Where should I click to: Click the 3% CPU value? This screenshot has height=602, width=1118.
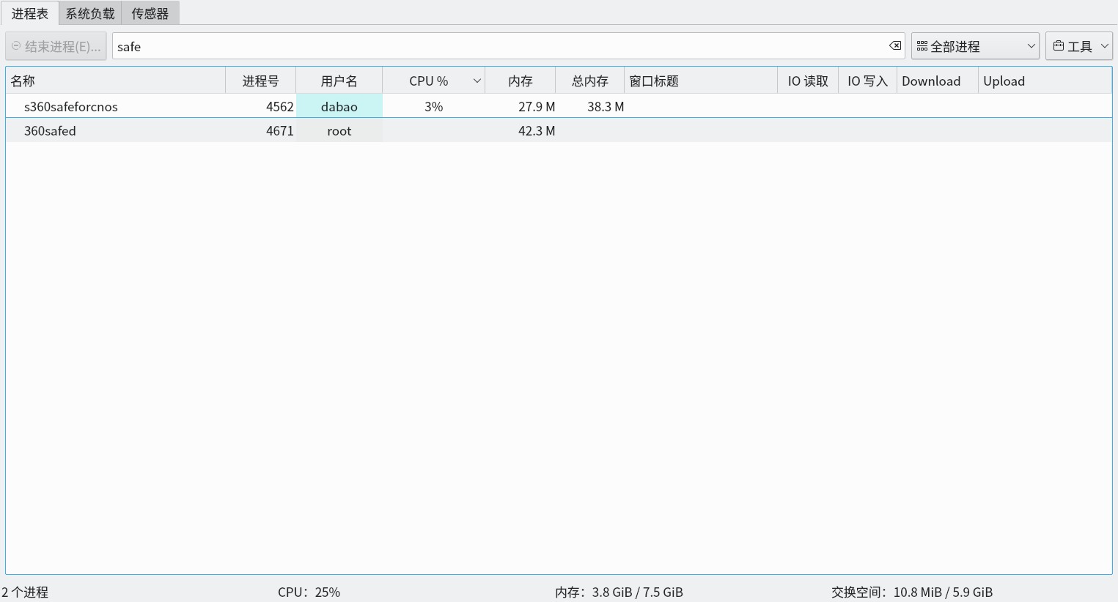point(434,106)
